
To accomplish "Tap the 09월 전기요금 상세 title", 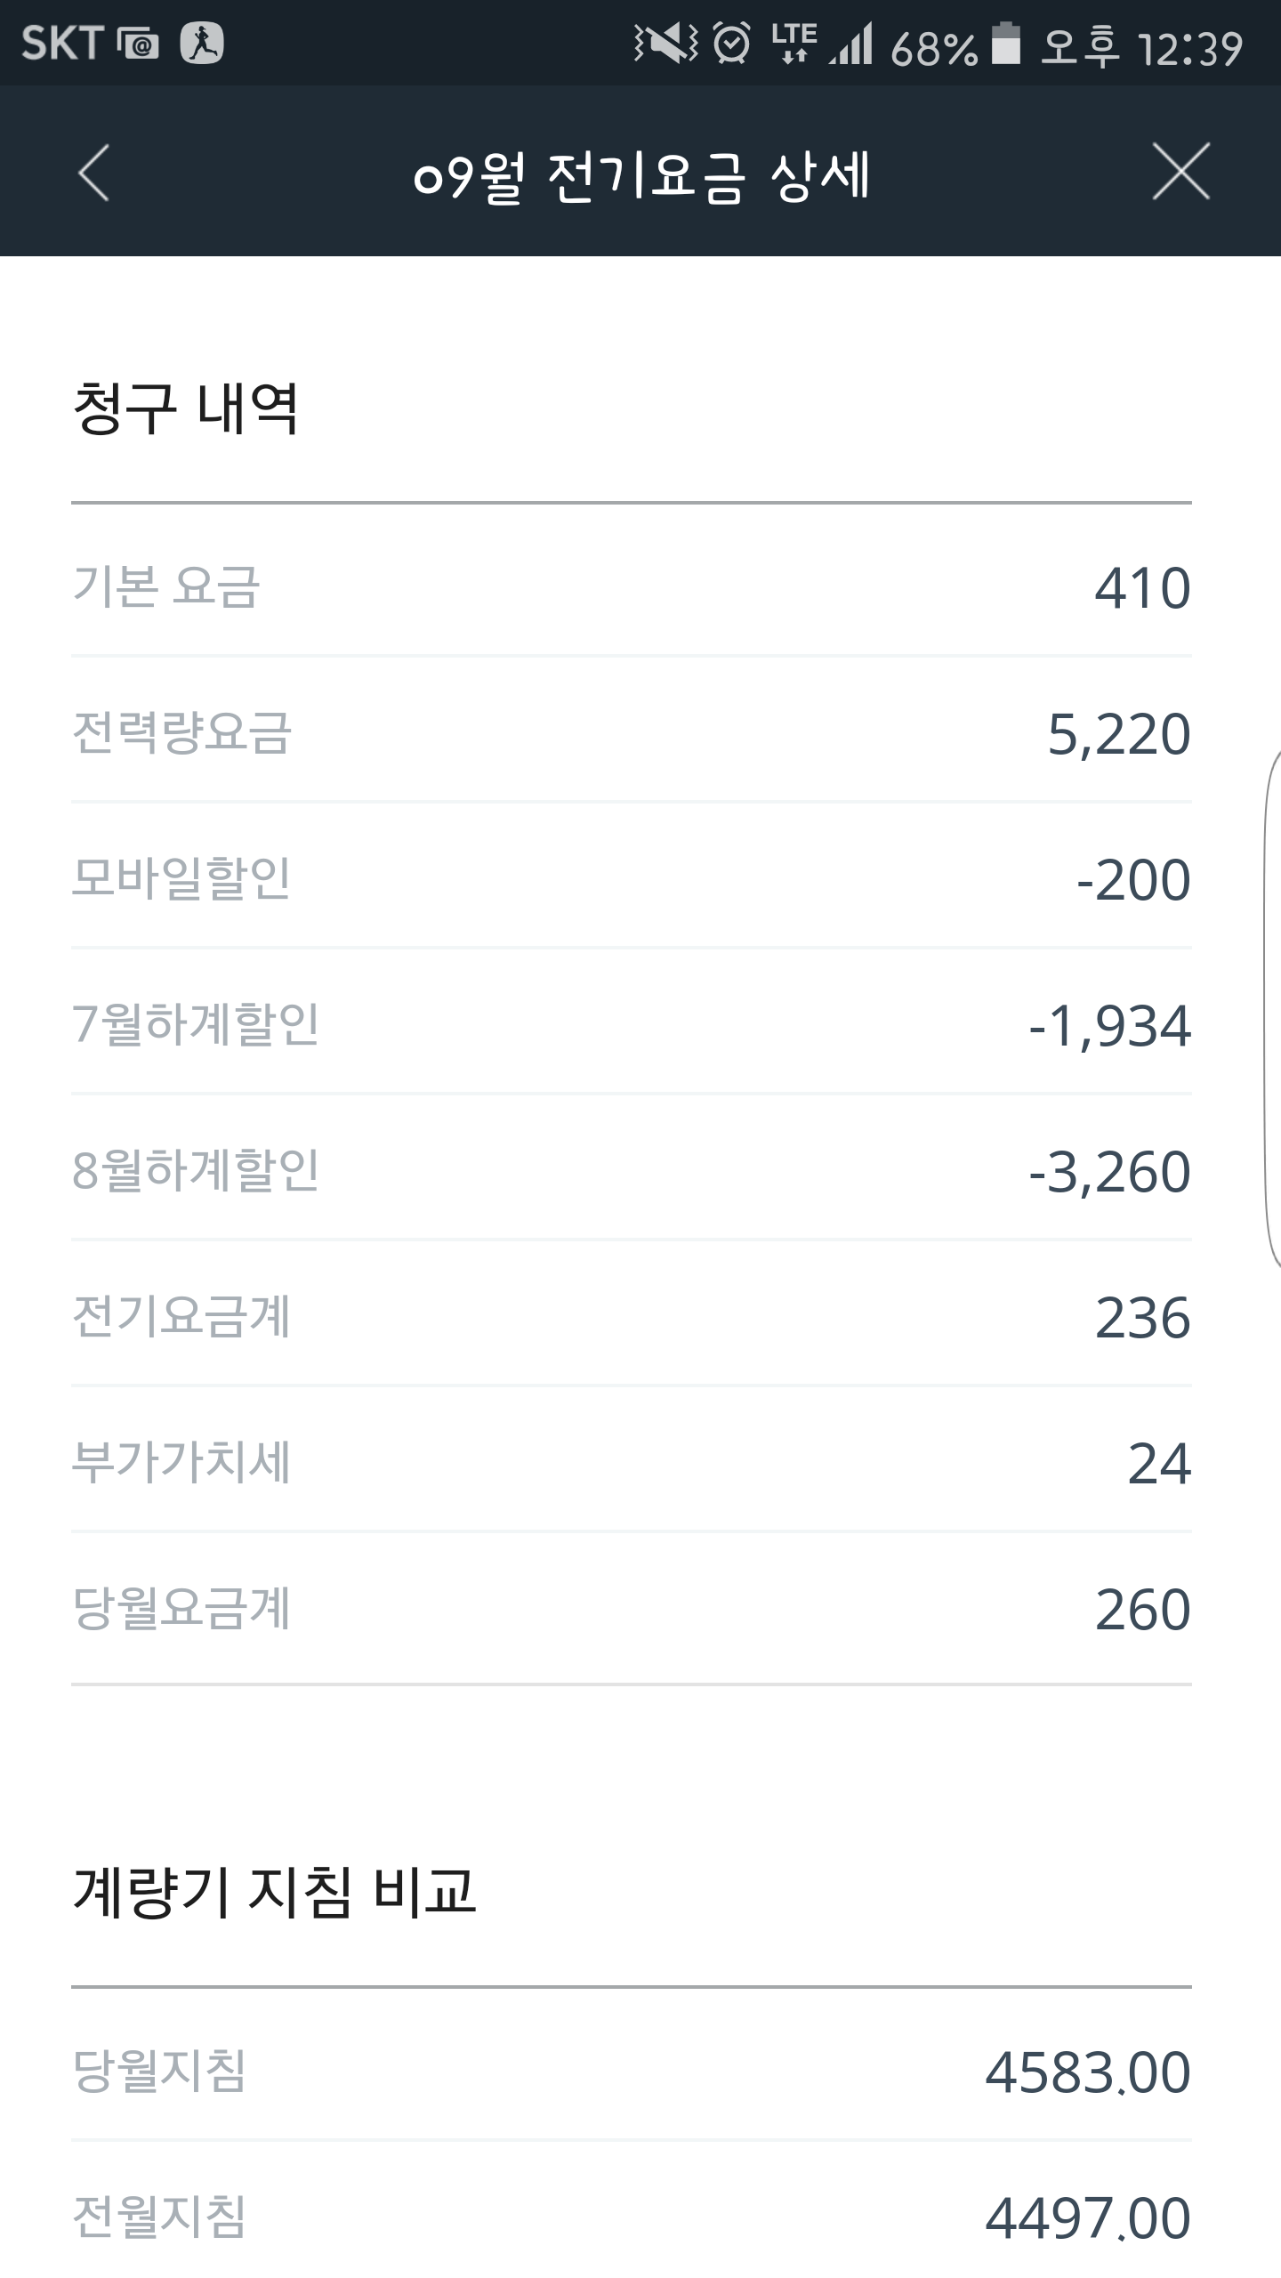I will pos(640,174).
